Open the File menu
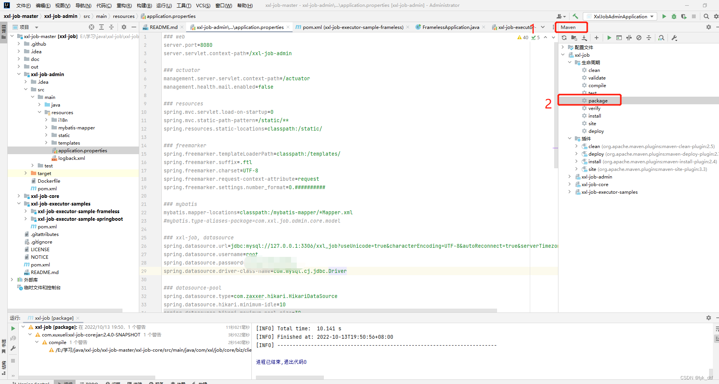Viewport: 719px width, 384px height. point(24,5)
